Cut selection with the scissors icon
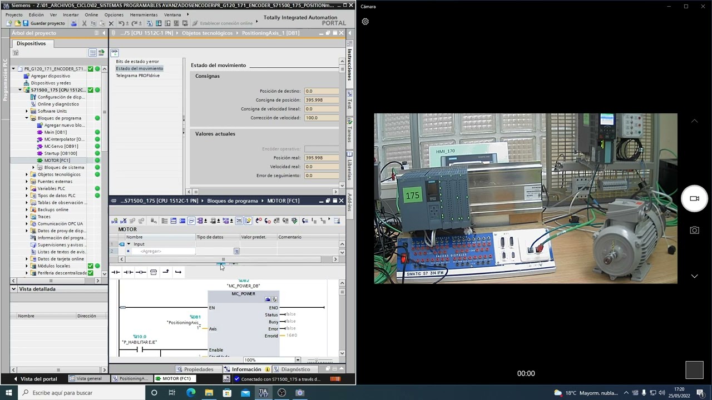Screen dimensions: 712x400 point(84,23)
